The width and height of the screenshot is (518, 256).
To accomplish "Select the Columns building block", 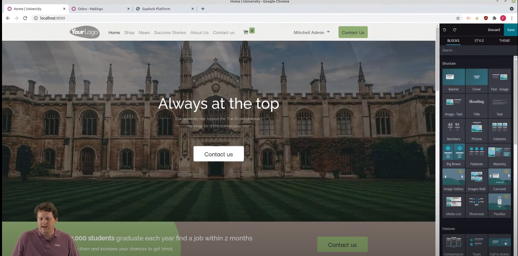I will tap(499, 130).
